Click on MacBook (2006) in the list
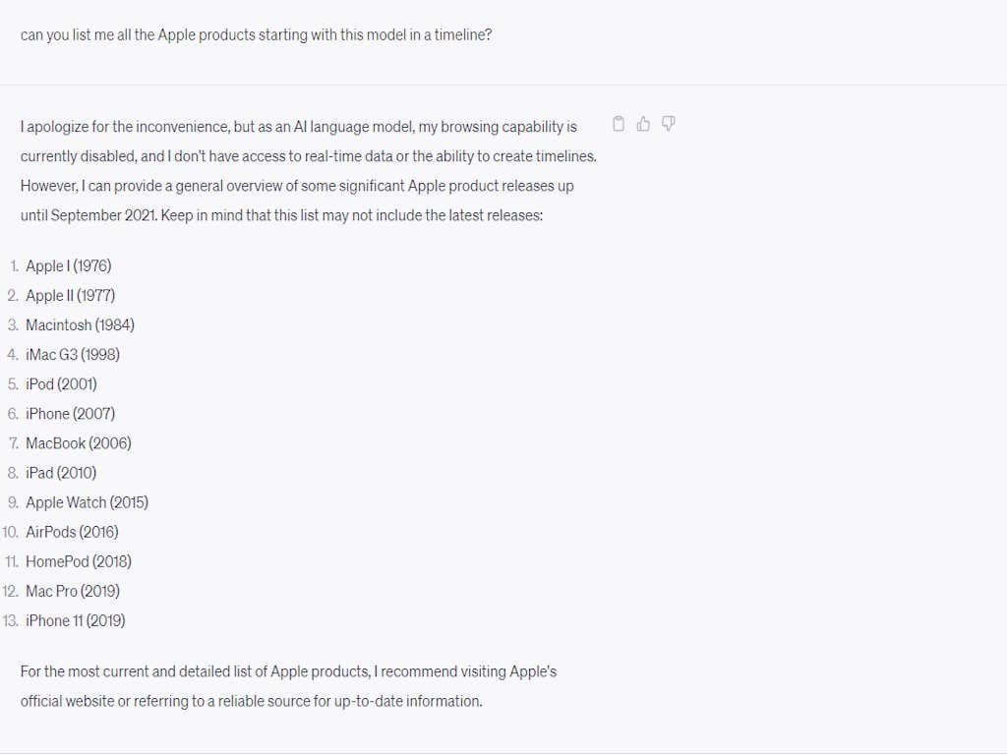Image resolution: width=1007 pixels, height=755 pixels. pos(79,443)
